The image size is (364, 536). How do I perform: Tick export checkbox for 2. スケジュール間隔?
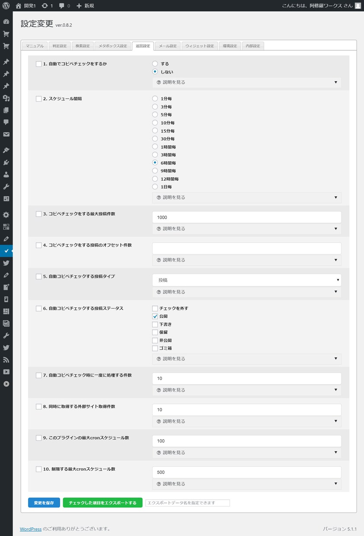coord(38,99)
